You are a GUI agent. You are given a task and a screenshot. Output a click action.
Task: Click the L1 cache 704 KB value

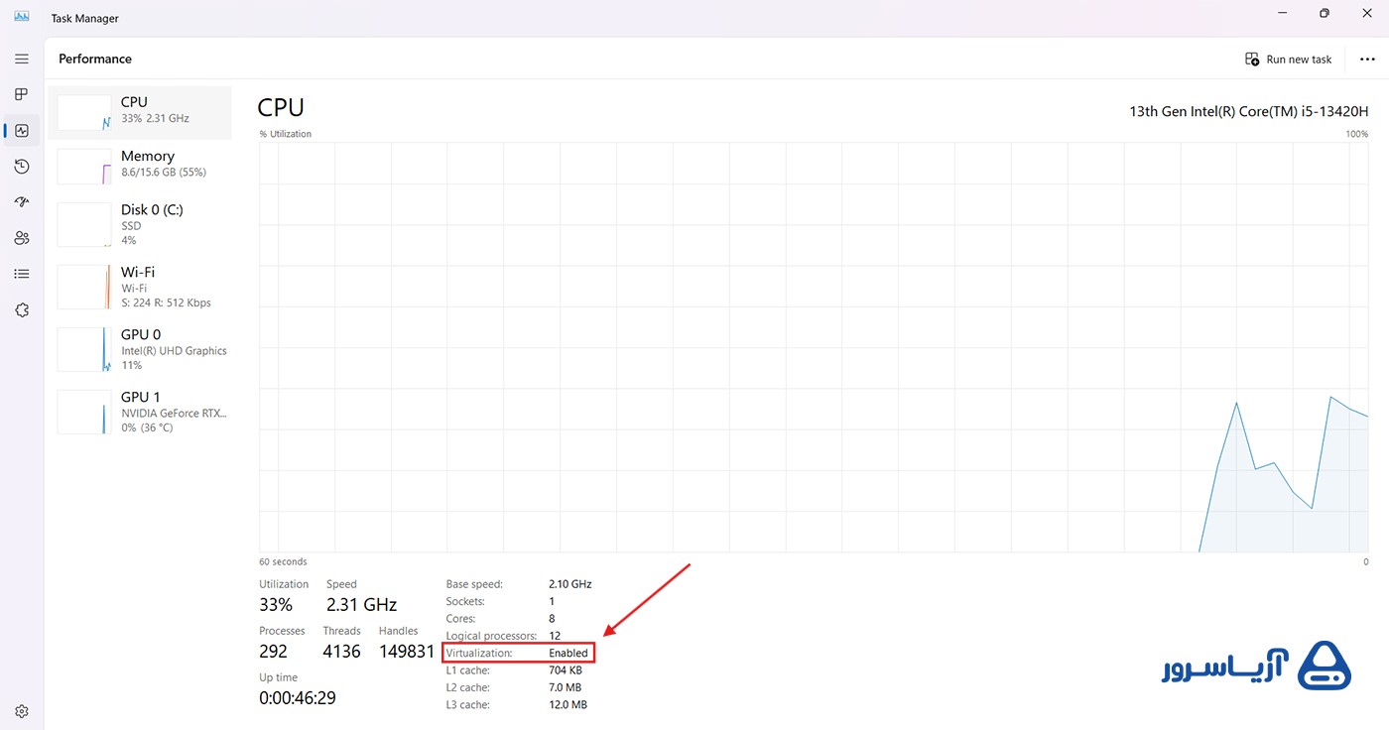(x=566, y=670)
